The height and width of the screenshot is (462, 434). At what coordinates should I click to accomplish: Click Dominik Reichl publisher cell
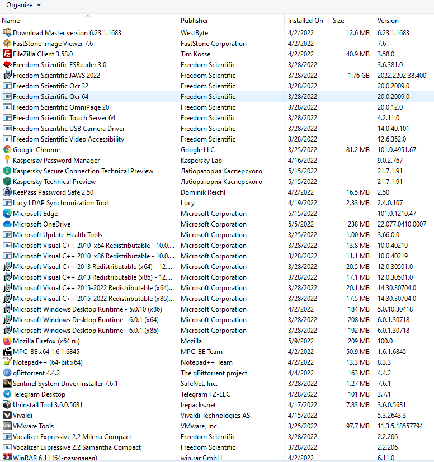(x=203, y=192)
